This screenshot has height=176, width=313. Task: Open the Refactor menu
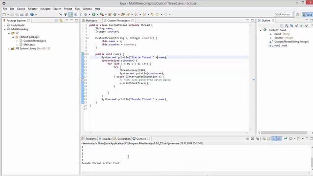[x=33, y=9]
